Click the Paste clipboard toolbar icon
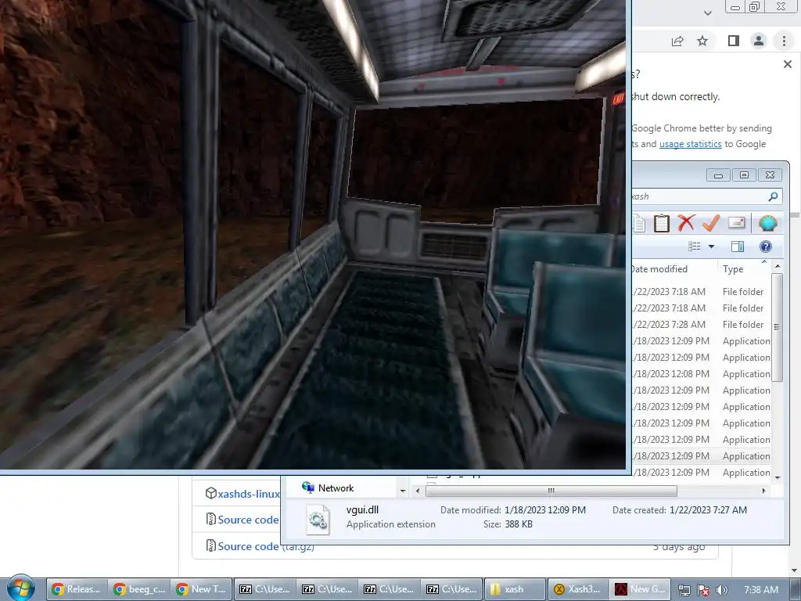 pos(662,223)
